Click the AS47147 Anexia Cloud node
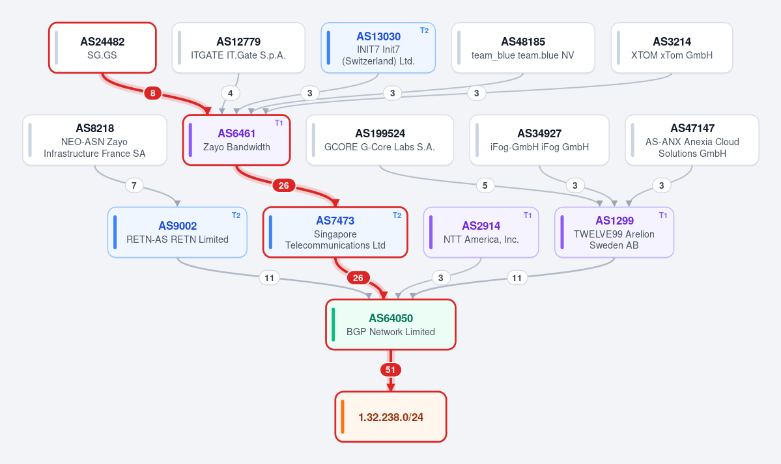 tap(692, 141)
